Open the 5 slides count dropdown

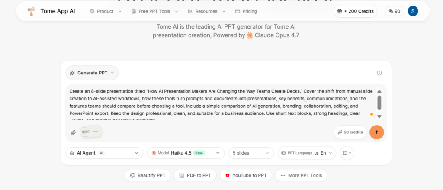[x=251, y=153]
